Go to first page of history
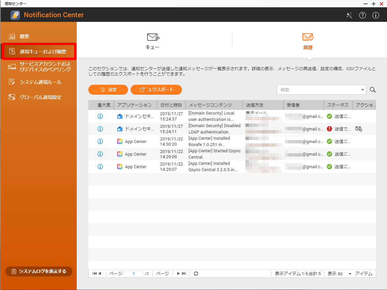Image resolution: width=387 pixels, height=290 pixels. (x=95, y=273)
